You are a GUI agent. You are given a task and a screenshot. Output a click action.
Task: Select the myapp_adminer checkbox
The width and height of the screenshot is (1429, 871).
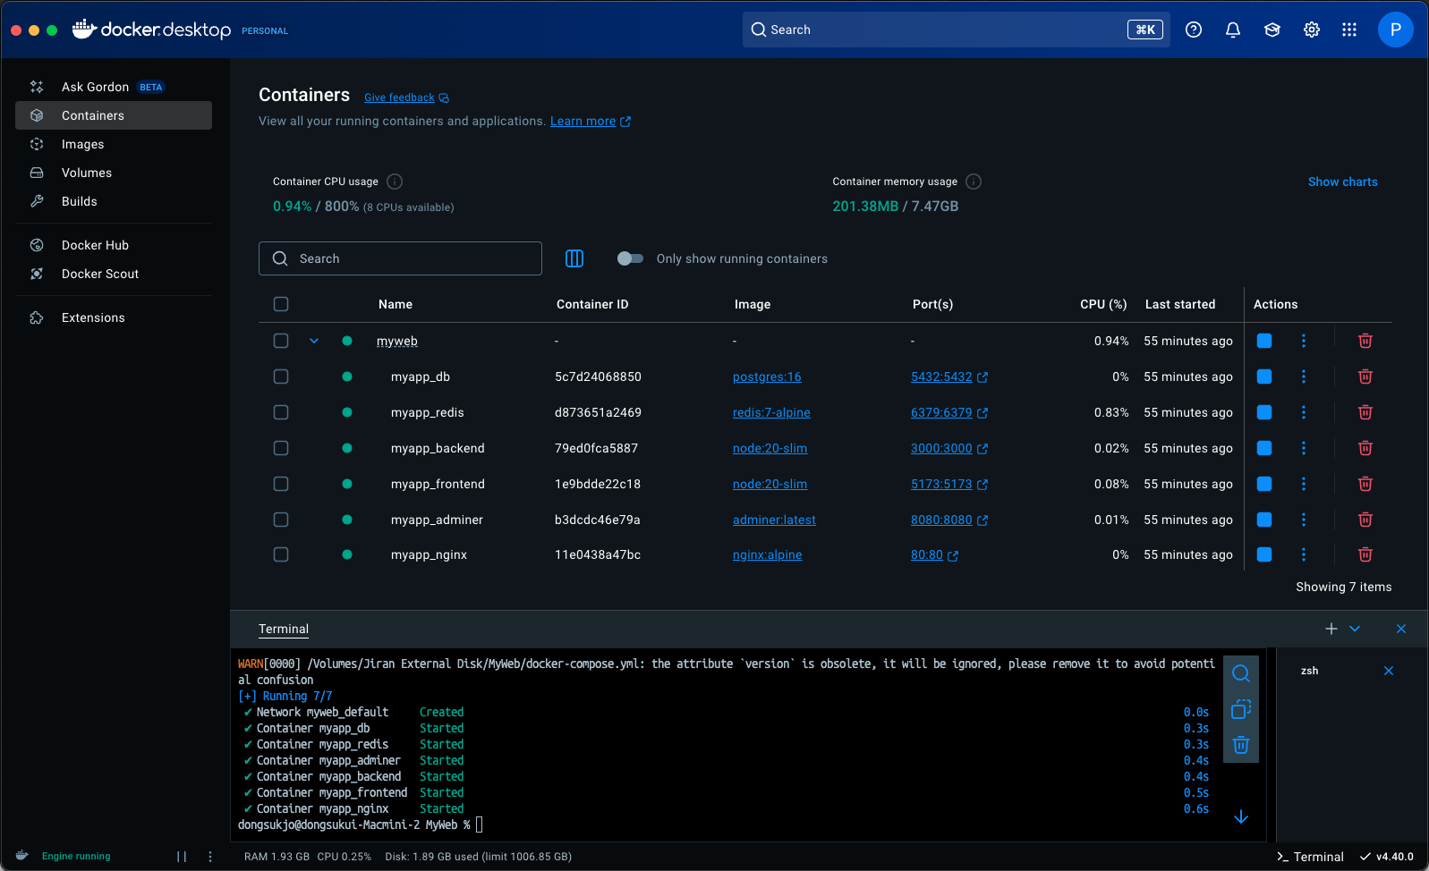(281, 520)
